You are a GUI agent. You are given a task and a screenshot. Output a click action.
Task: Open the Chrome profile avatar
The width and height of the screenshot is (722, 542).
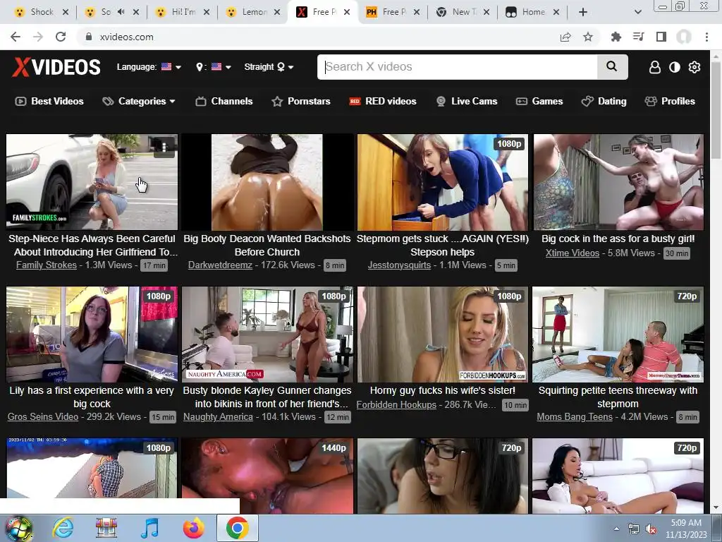click(x=684, y=37)
